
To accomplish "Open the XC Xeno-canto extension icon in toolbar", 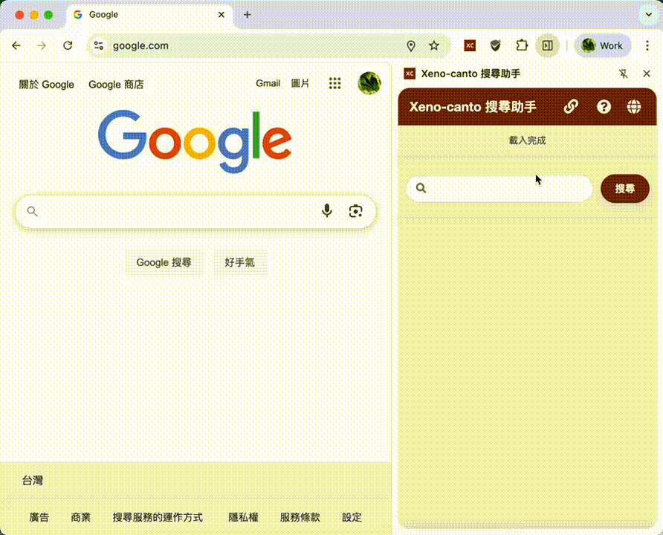I will (x=470, y=45).
